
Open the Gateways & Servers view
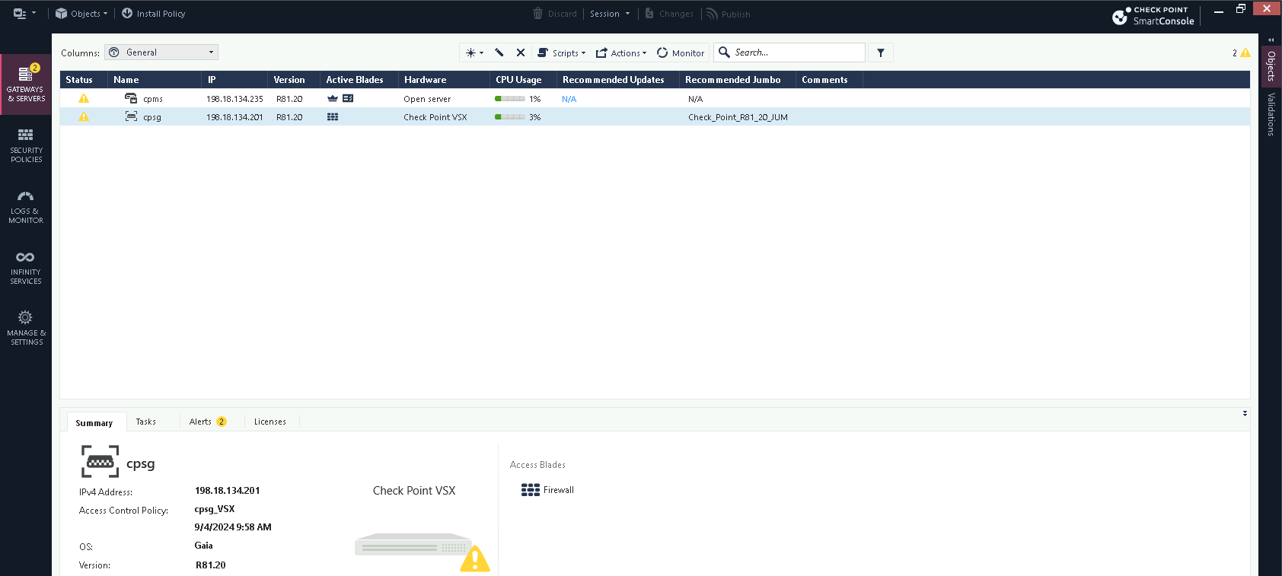[26, 84]
